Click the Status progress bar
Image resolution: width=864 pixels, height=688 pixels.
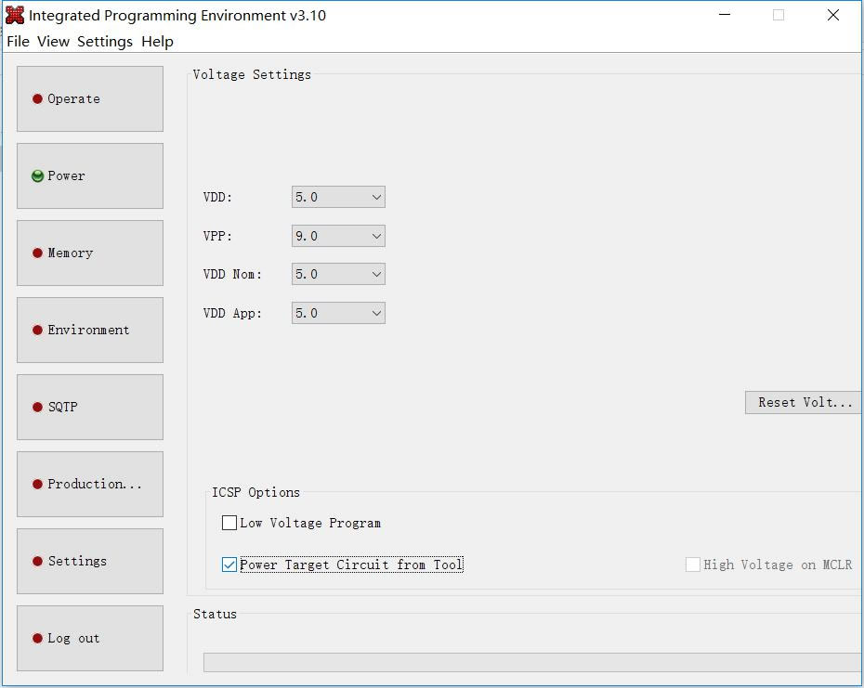pyautogui.click(x=531, y=662)
